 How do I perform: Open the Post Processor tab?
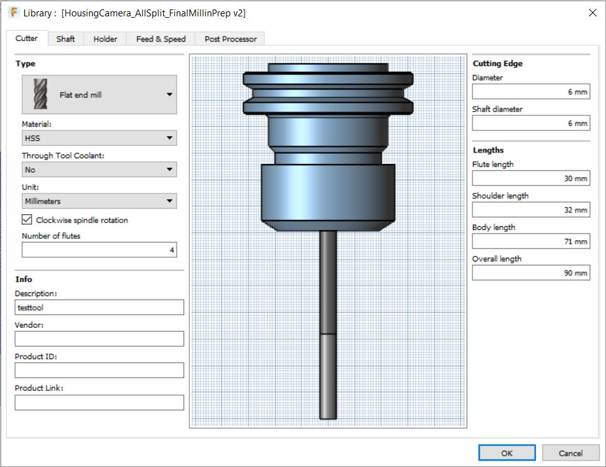(x=230, y=39)
